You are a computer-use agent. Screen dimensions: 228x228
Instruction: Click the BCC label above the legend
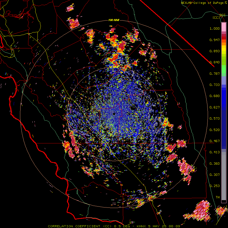click(x=222, y=15)
